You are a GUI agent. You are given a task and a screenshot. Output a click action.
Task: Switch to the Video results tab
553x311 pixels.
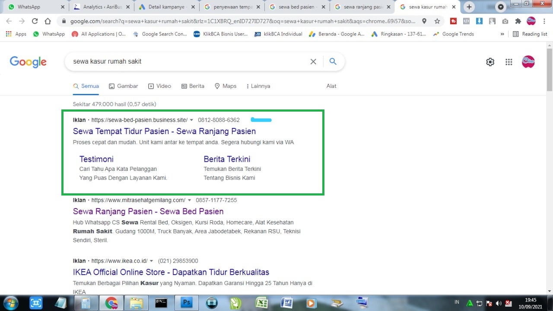point(159,86)
